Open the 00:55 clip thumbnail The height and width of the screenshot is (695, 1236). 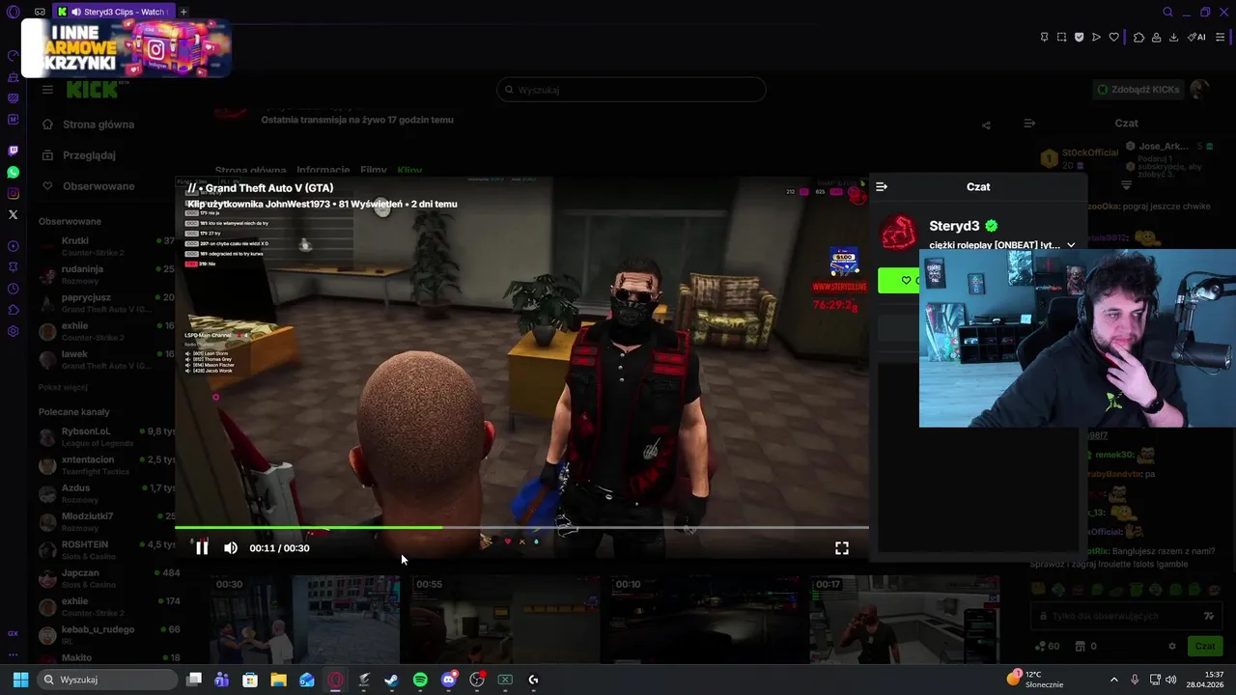tap(506, 620)
